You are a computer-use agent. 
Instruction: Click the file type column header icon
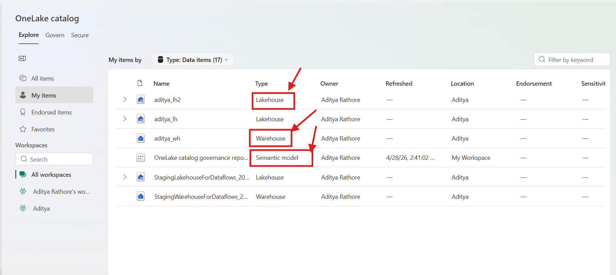pos(140,83)
